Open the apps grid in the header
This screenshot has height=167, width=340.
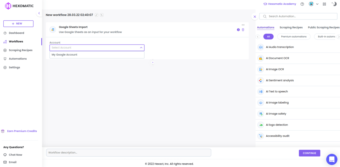(324, 4)
